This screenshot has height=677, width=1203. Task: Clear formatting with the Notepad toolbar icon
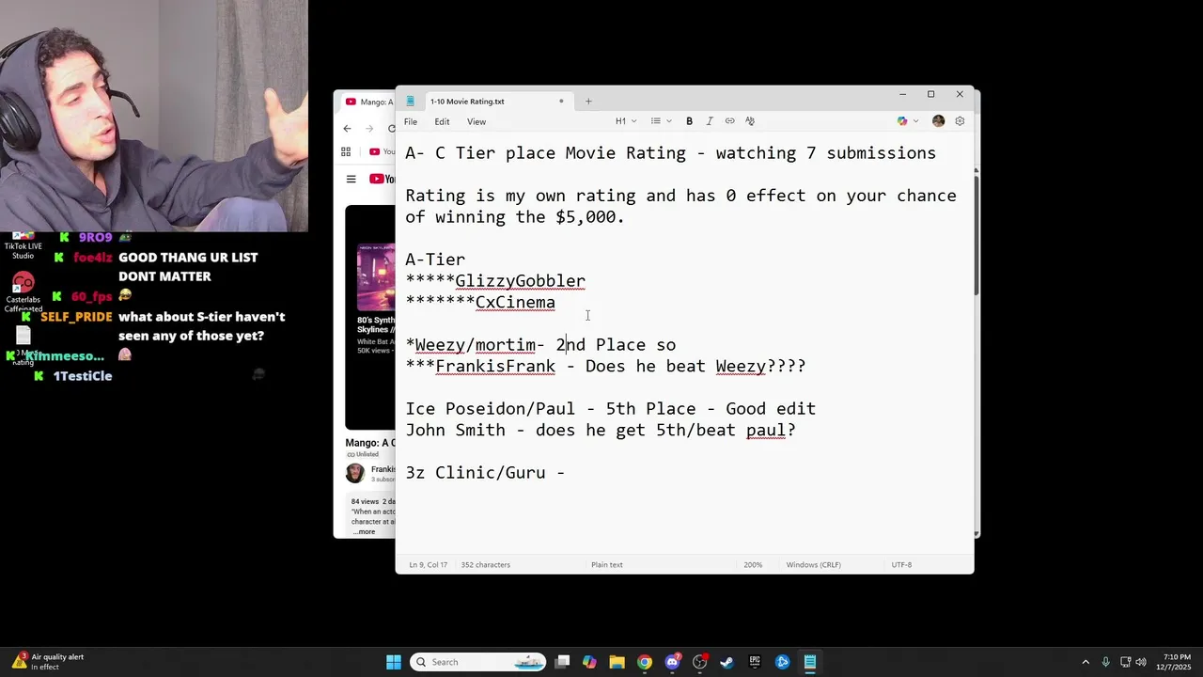pyautogui.click(x=750, y=121)
